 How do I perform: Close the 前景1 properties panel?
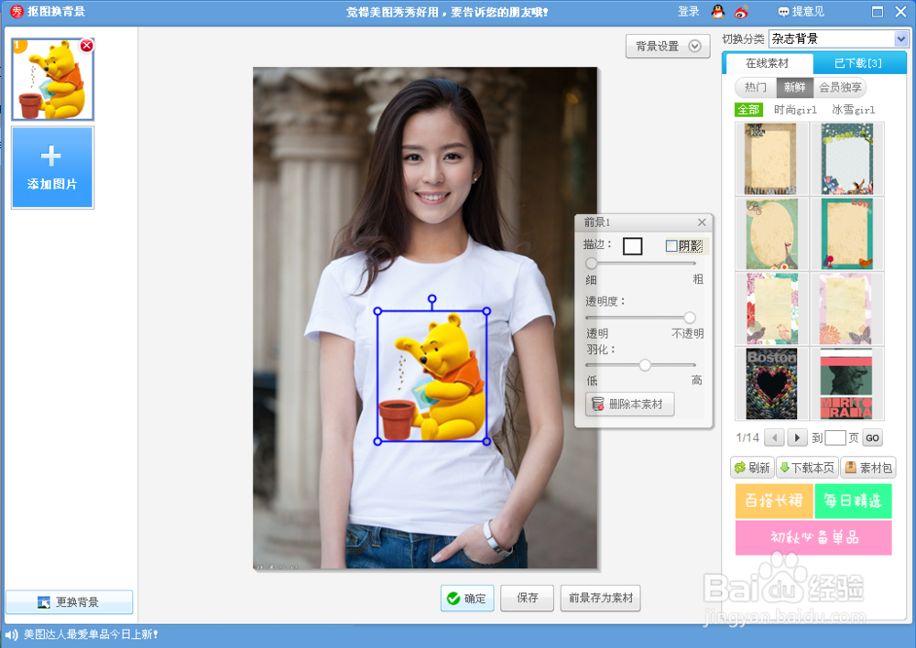(x=702, y=222)
